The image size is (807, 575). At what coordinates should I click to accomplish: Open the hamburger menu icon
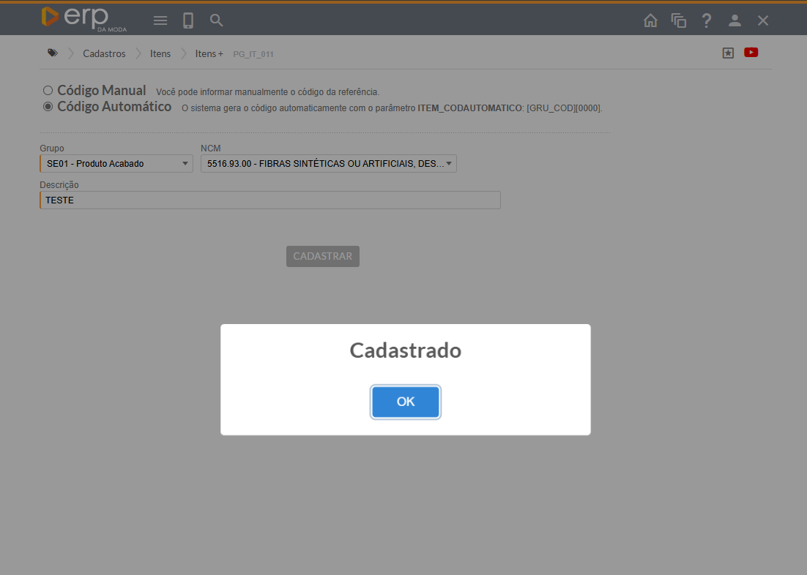[160, 20]
